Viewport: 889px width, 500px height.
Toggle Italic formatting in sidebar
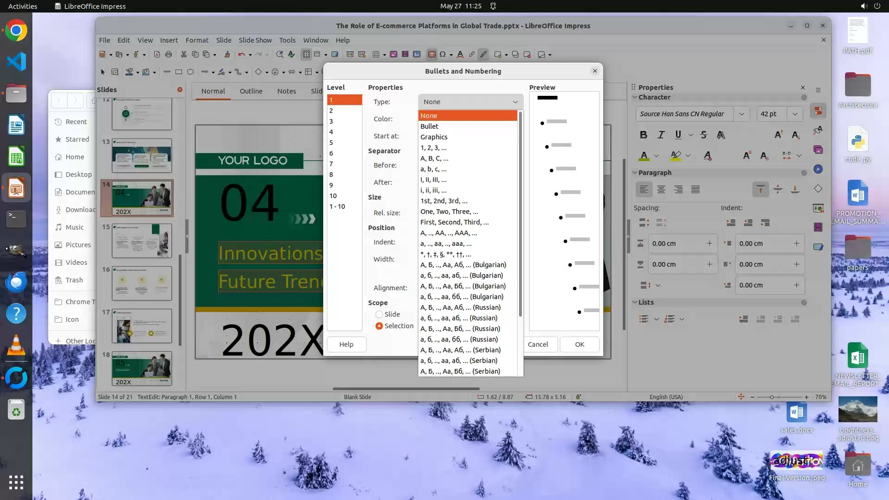coord(661,135)
